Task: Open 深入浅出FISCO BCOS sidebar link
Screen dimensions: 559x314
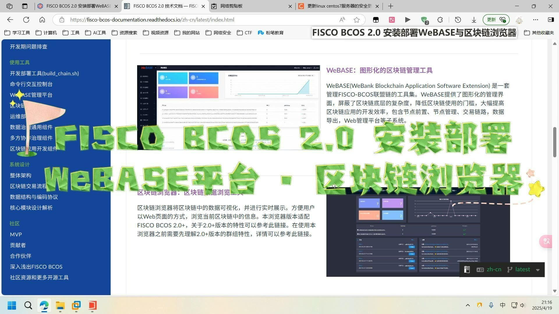Action: 36,267
